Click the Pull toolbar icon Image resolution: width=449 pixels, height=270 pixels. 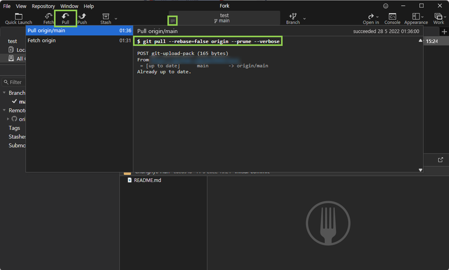tap(65, 19)
